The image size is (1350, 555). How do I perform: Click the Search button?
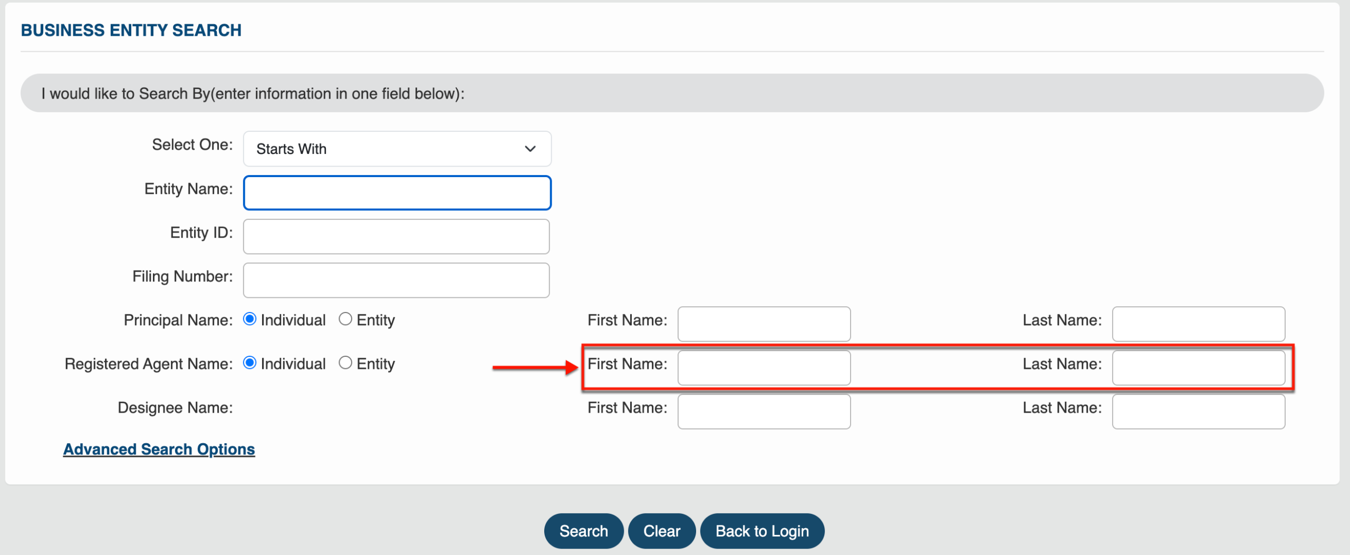coord(584,531)
